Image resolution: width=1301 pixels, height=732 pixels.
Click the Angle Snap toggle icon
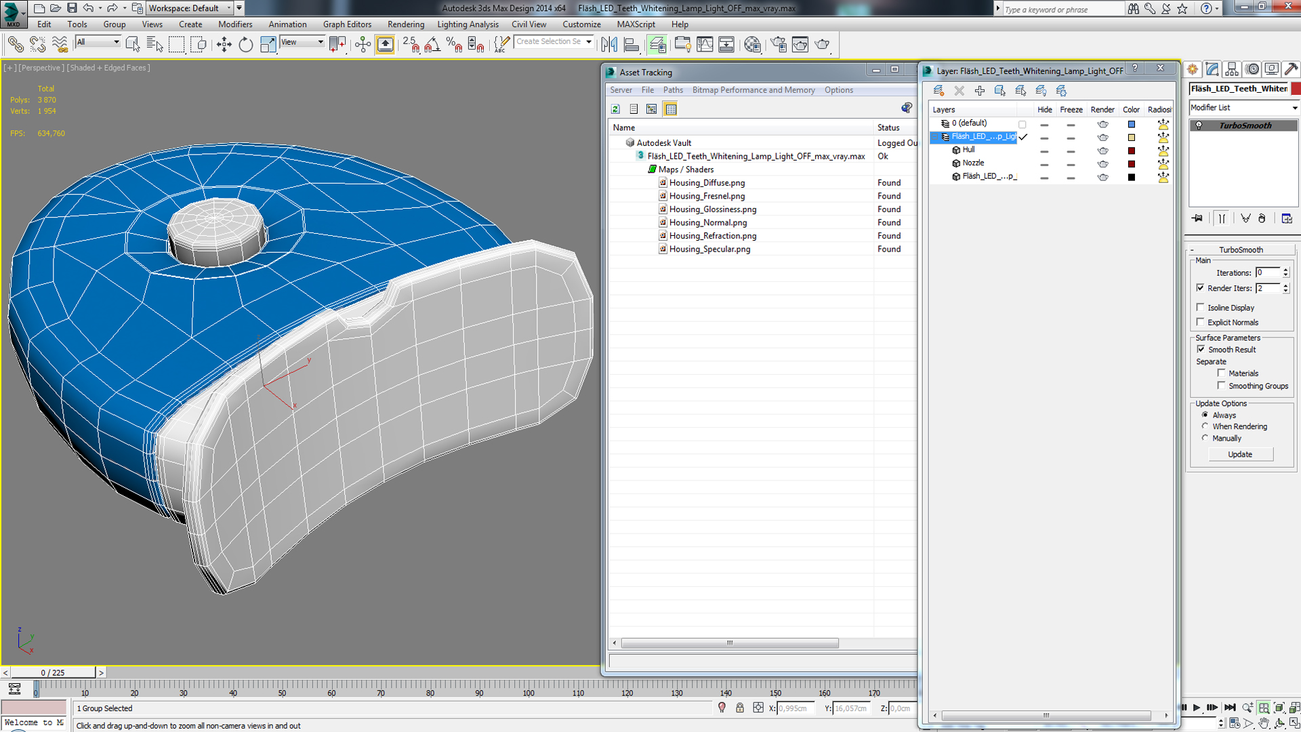click(x=432, y=45)
